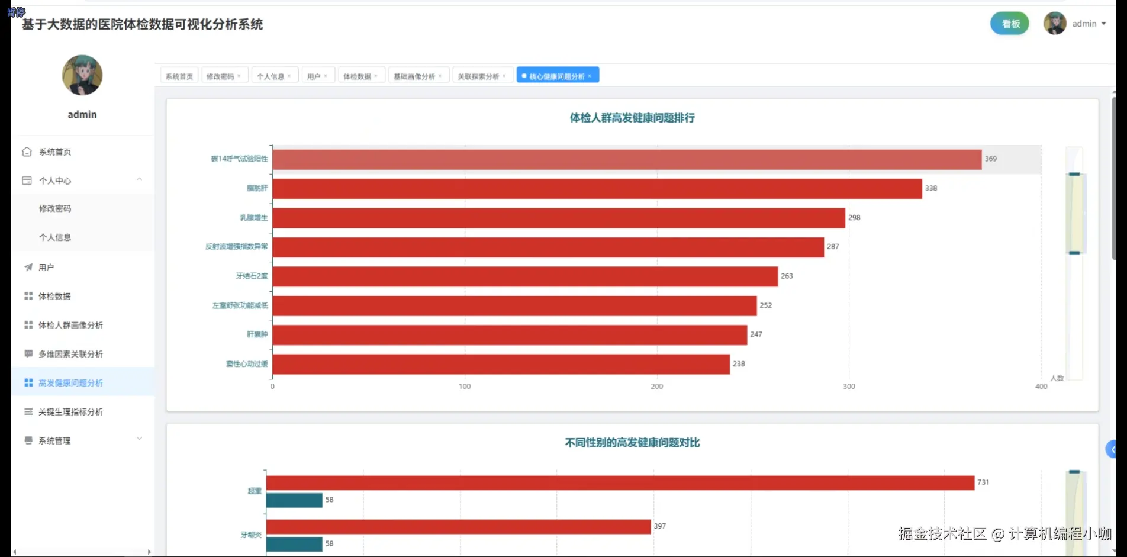Click the icon beside 系统管理
This screenshot has height=557, width=1127.
tap(28, 440)
